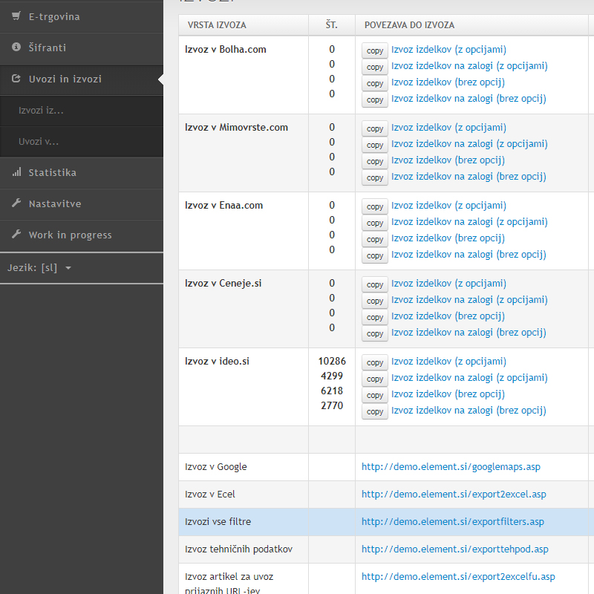Open the export2excel.asp link
The height and width of the screenshot is (594, 594).
click(454, 495)
